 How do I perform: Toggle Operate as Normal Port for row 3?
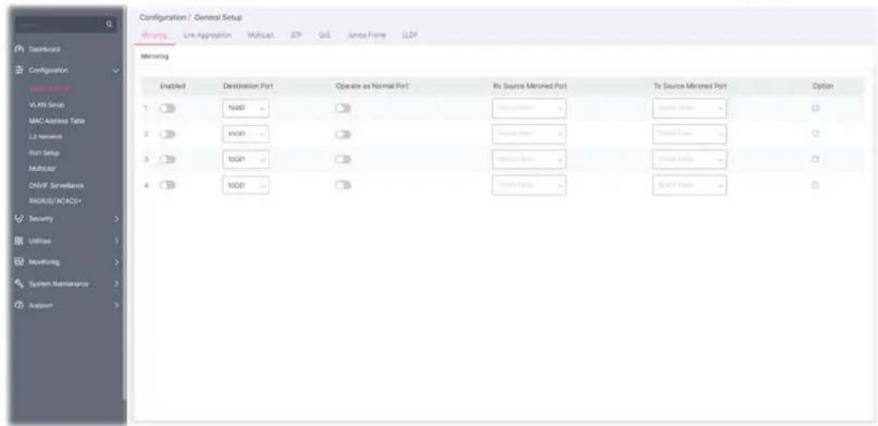coord(343,159)
